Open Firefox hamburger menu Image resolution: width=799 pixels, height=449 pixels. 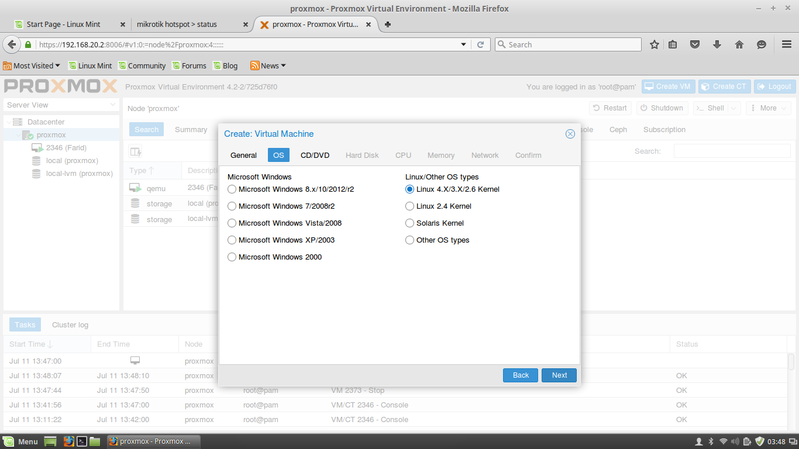pos(787,44)
